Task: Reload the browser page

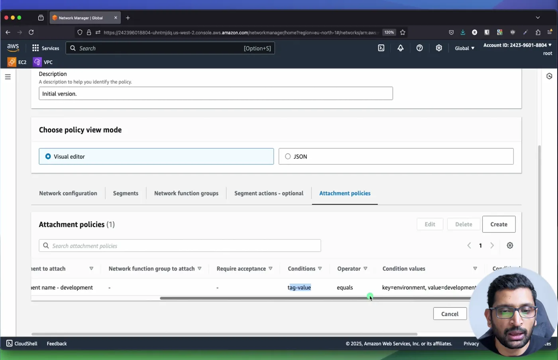Action: tap(31, 32)
